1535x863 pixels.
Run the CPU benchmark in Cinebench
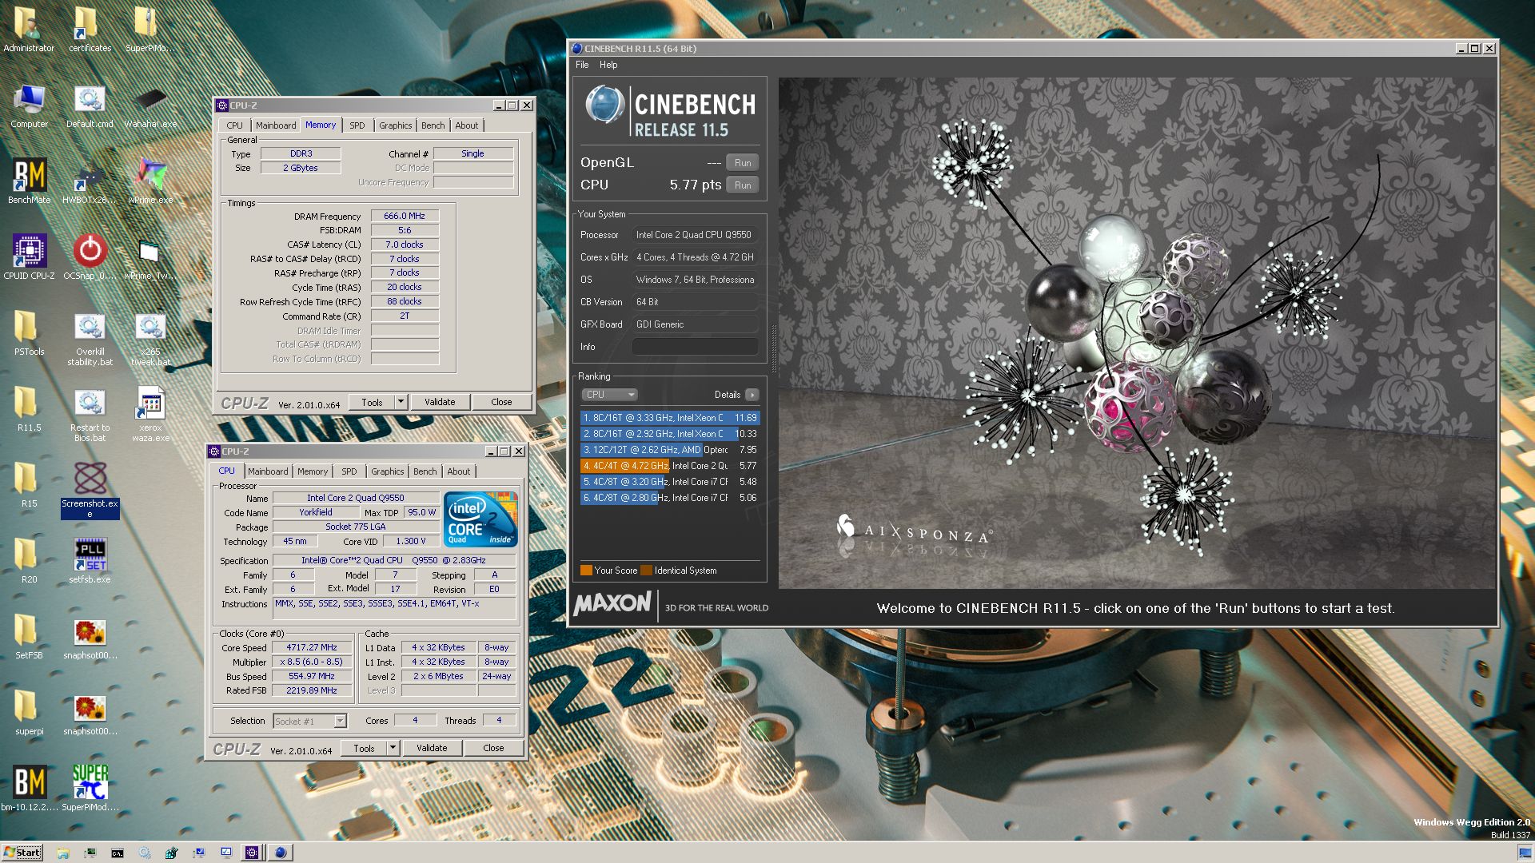[x=743, y=185]
